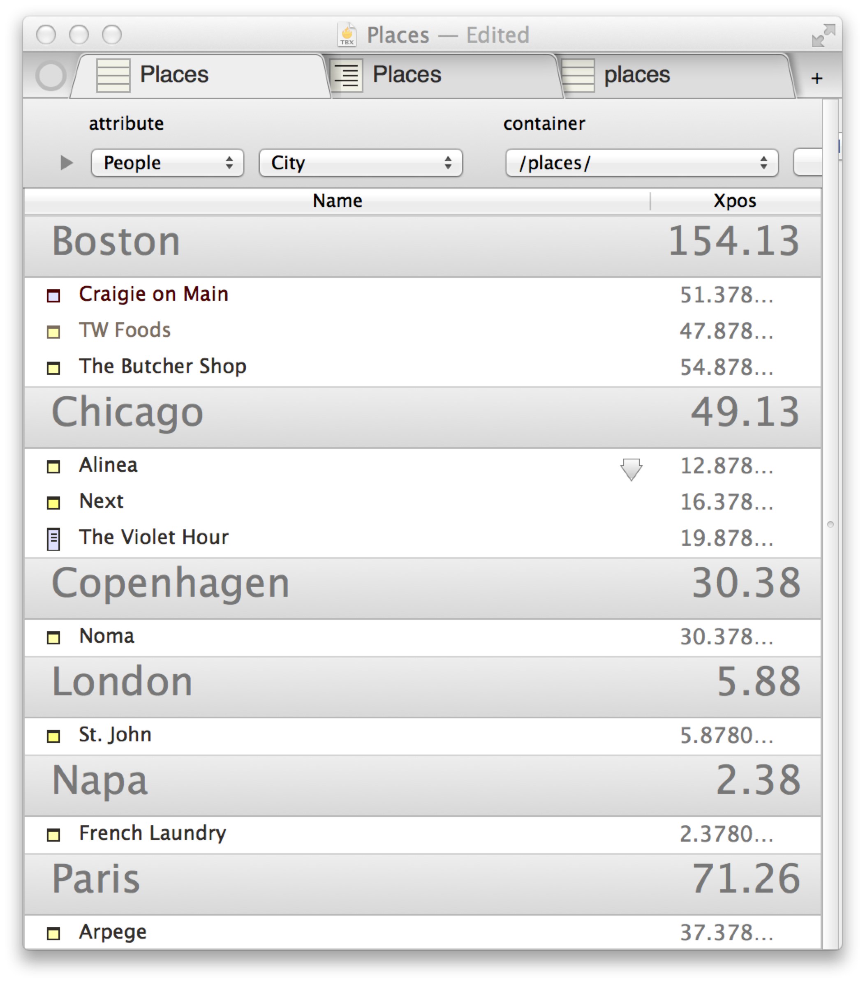Viewport: 865px width, 983px height.
Task: Click Xpos value 12.878... for Alinea
Action: coord(726,466)
